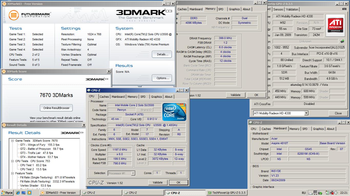The height and width of the screenshot is (196, 350).
Task: Open the GPU selection dropdown in GPU-Z
Action: click(x=306, y=113)
